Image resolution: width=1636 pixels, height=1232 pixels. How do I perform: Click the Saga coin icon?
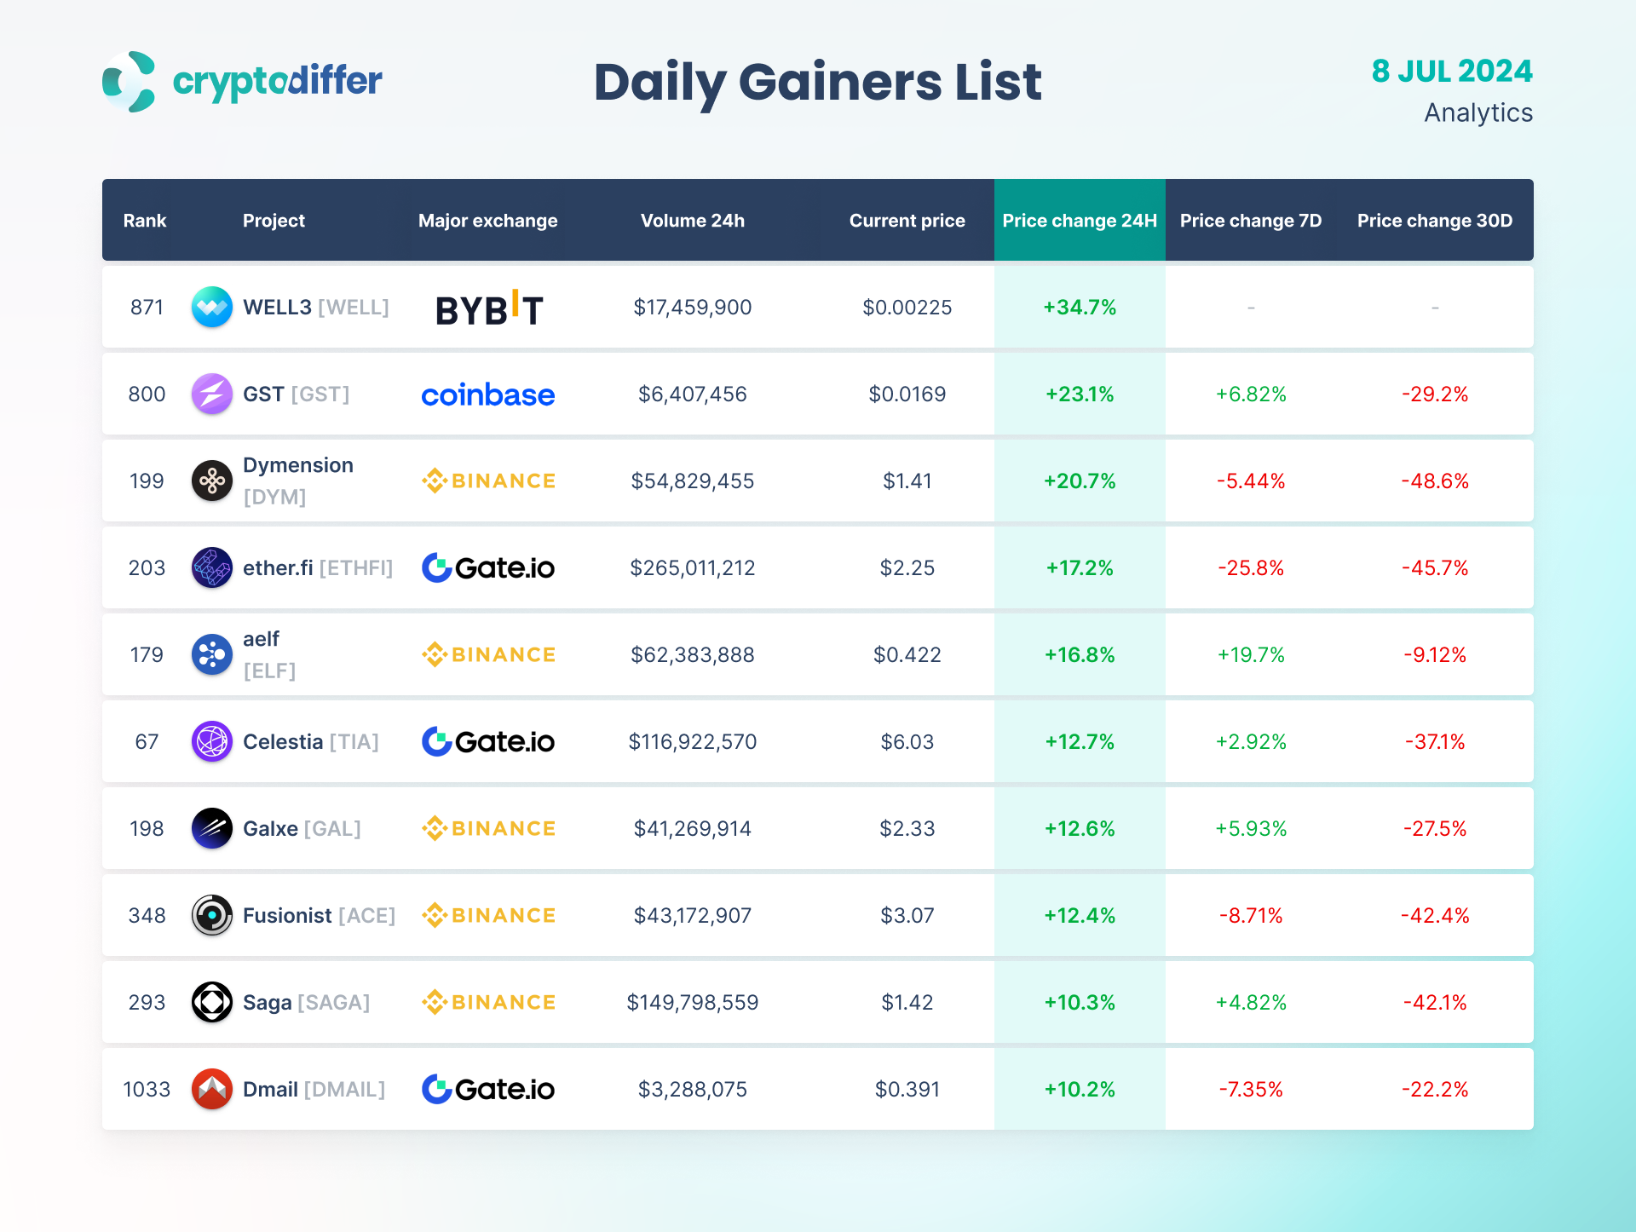(x=211, y=1002)
